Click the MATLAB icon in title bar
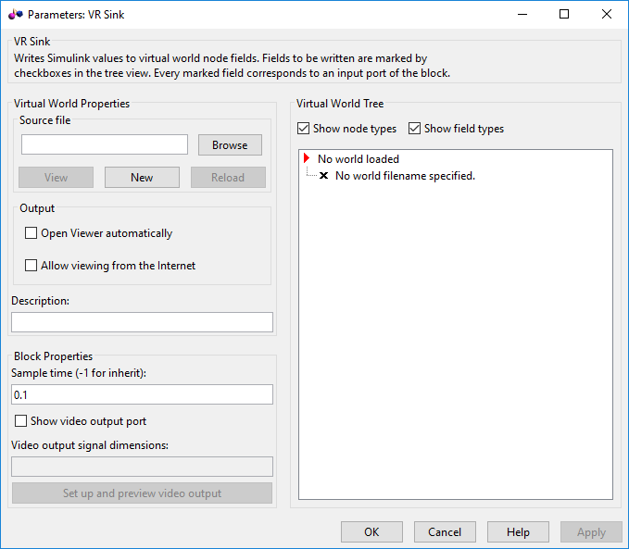629x549 pixels. point(15,14)
